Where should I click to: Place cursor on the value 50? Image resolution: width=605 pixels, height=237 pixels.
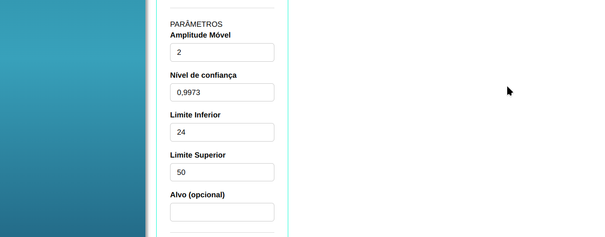point(181,172)
